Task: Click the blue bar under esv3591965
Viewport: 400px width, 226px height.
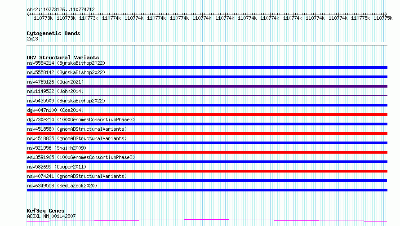Action: point(207,162)
